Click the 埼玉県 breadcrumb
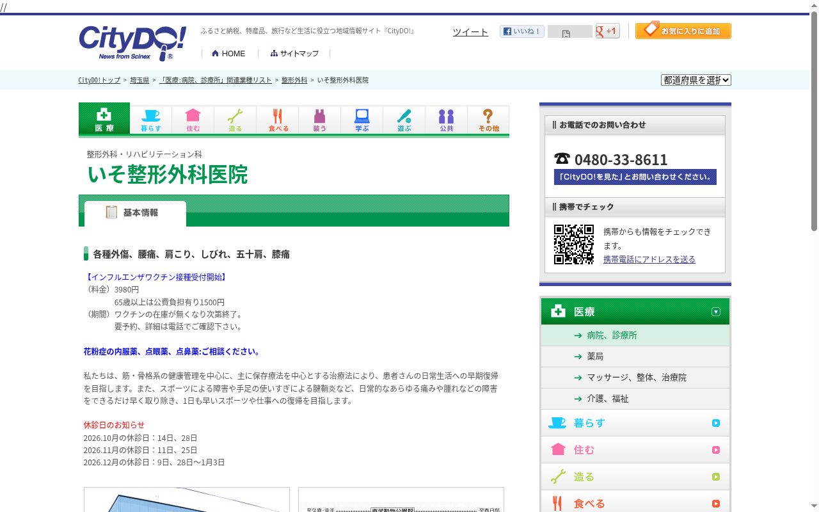 [139, 81]
